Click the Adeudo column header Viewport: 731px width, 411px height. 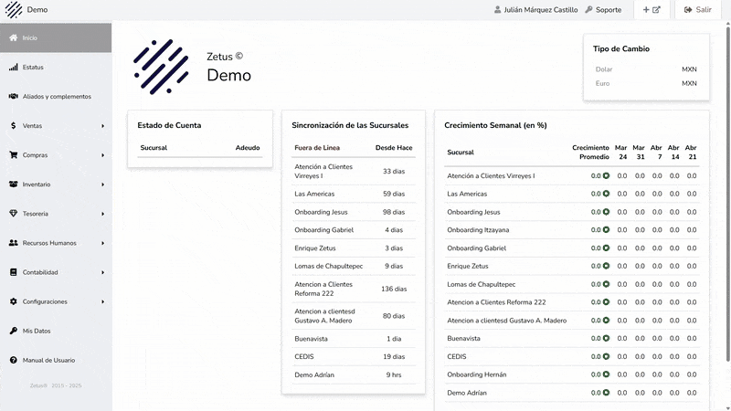248,148
